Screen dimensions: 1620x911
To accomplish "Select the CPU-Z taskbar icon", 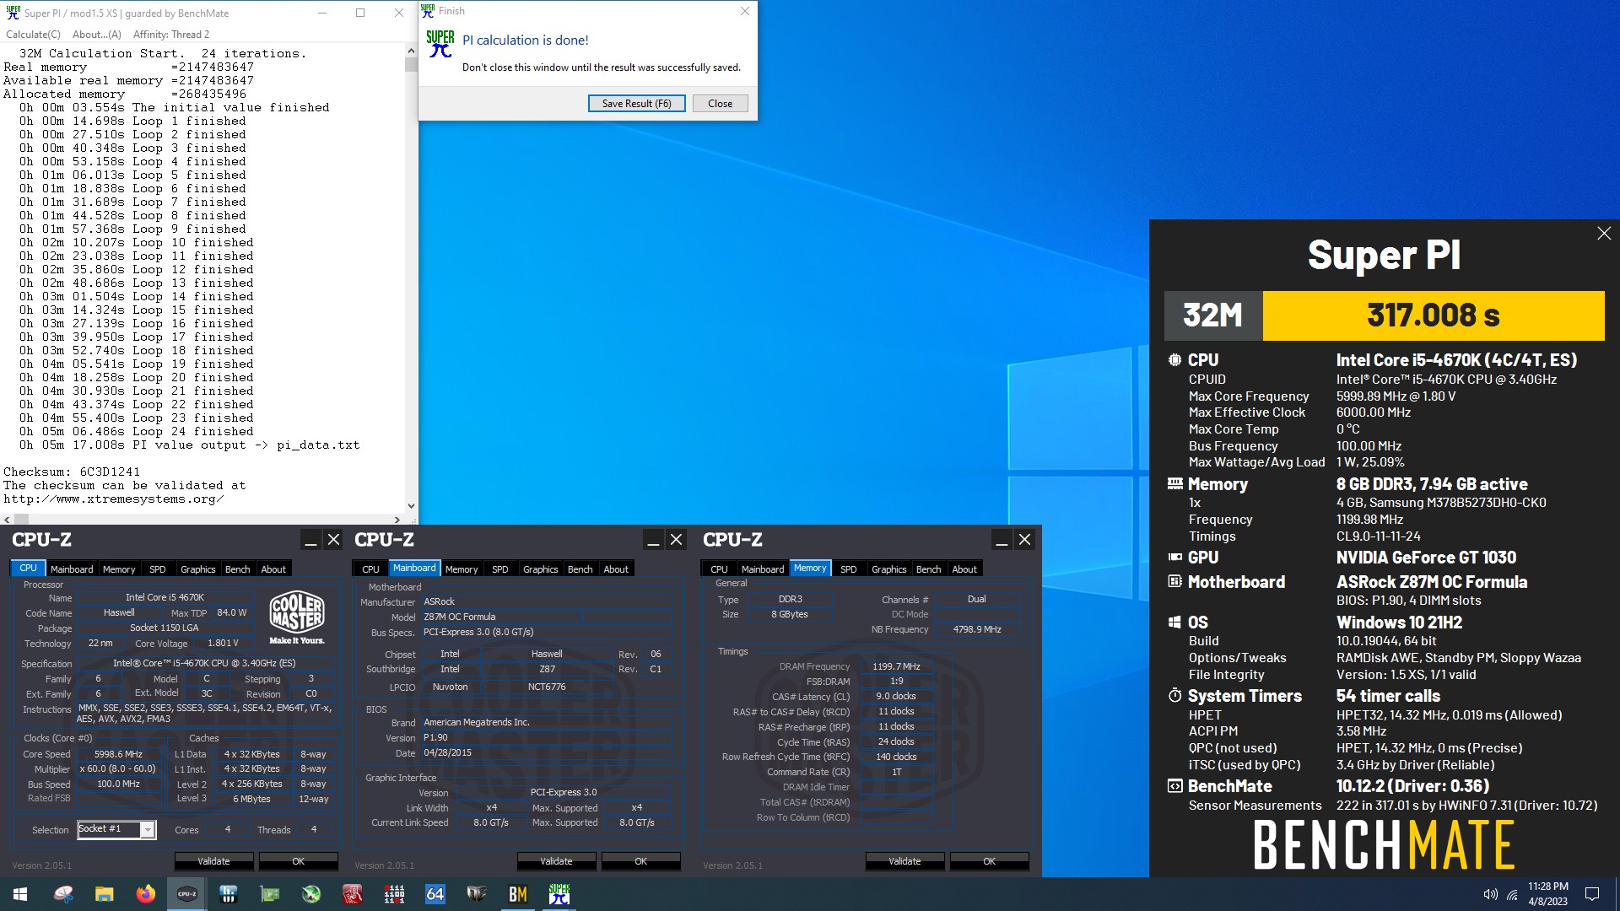I will (186, 894).
